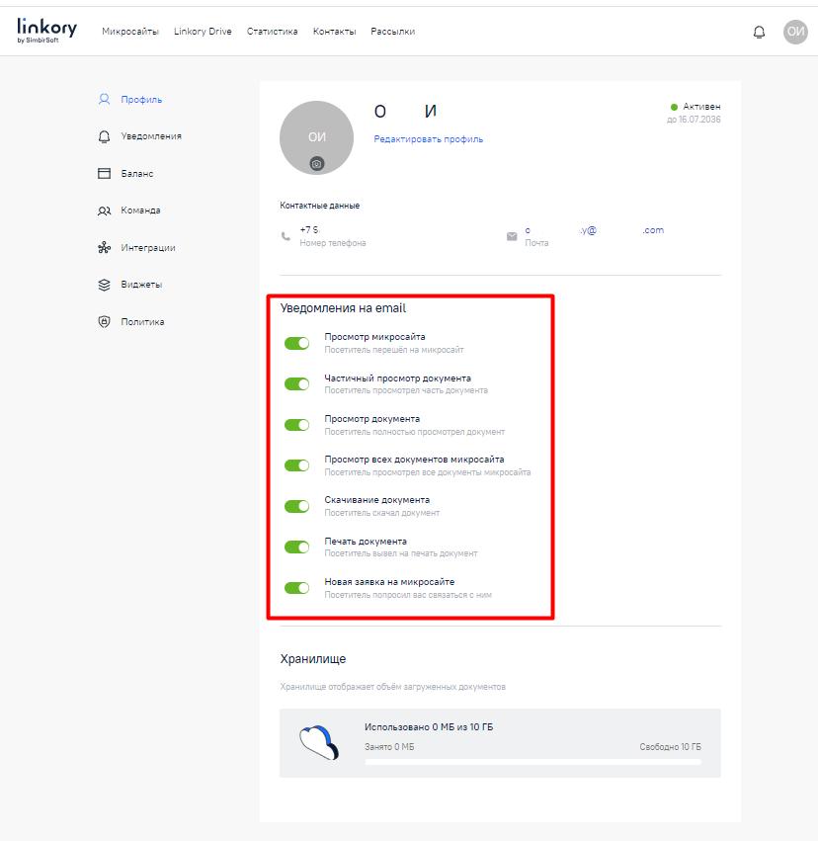Viewport: 818px width, 841px height.
Task: Click the Linkory logo
Action: (46, 31)
